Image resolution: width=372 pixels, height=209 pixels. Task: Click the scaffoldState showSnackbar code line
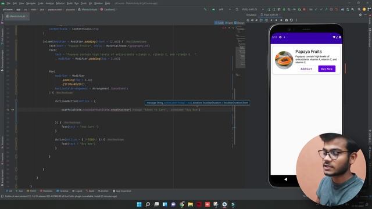(131, 110)
